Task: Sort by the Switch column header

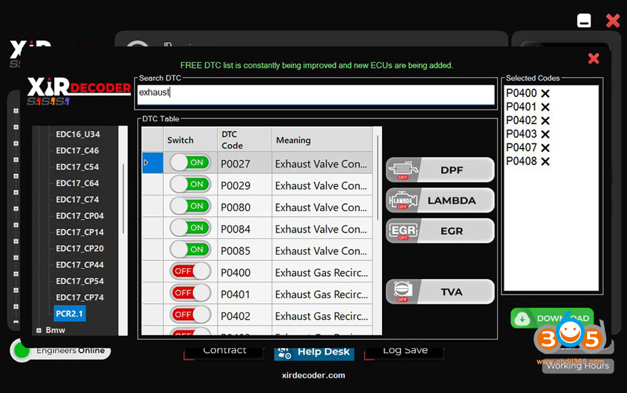Action: 190,140
